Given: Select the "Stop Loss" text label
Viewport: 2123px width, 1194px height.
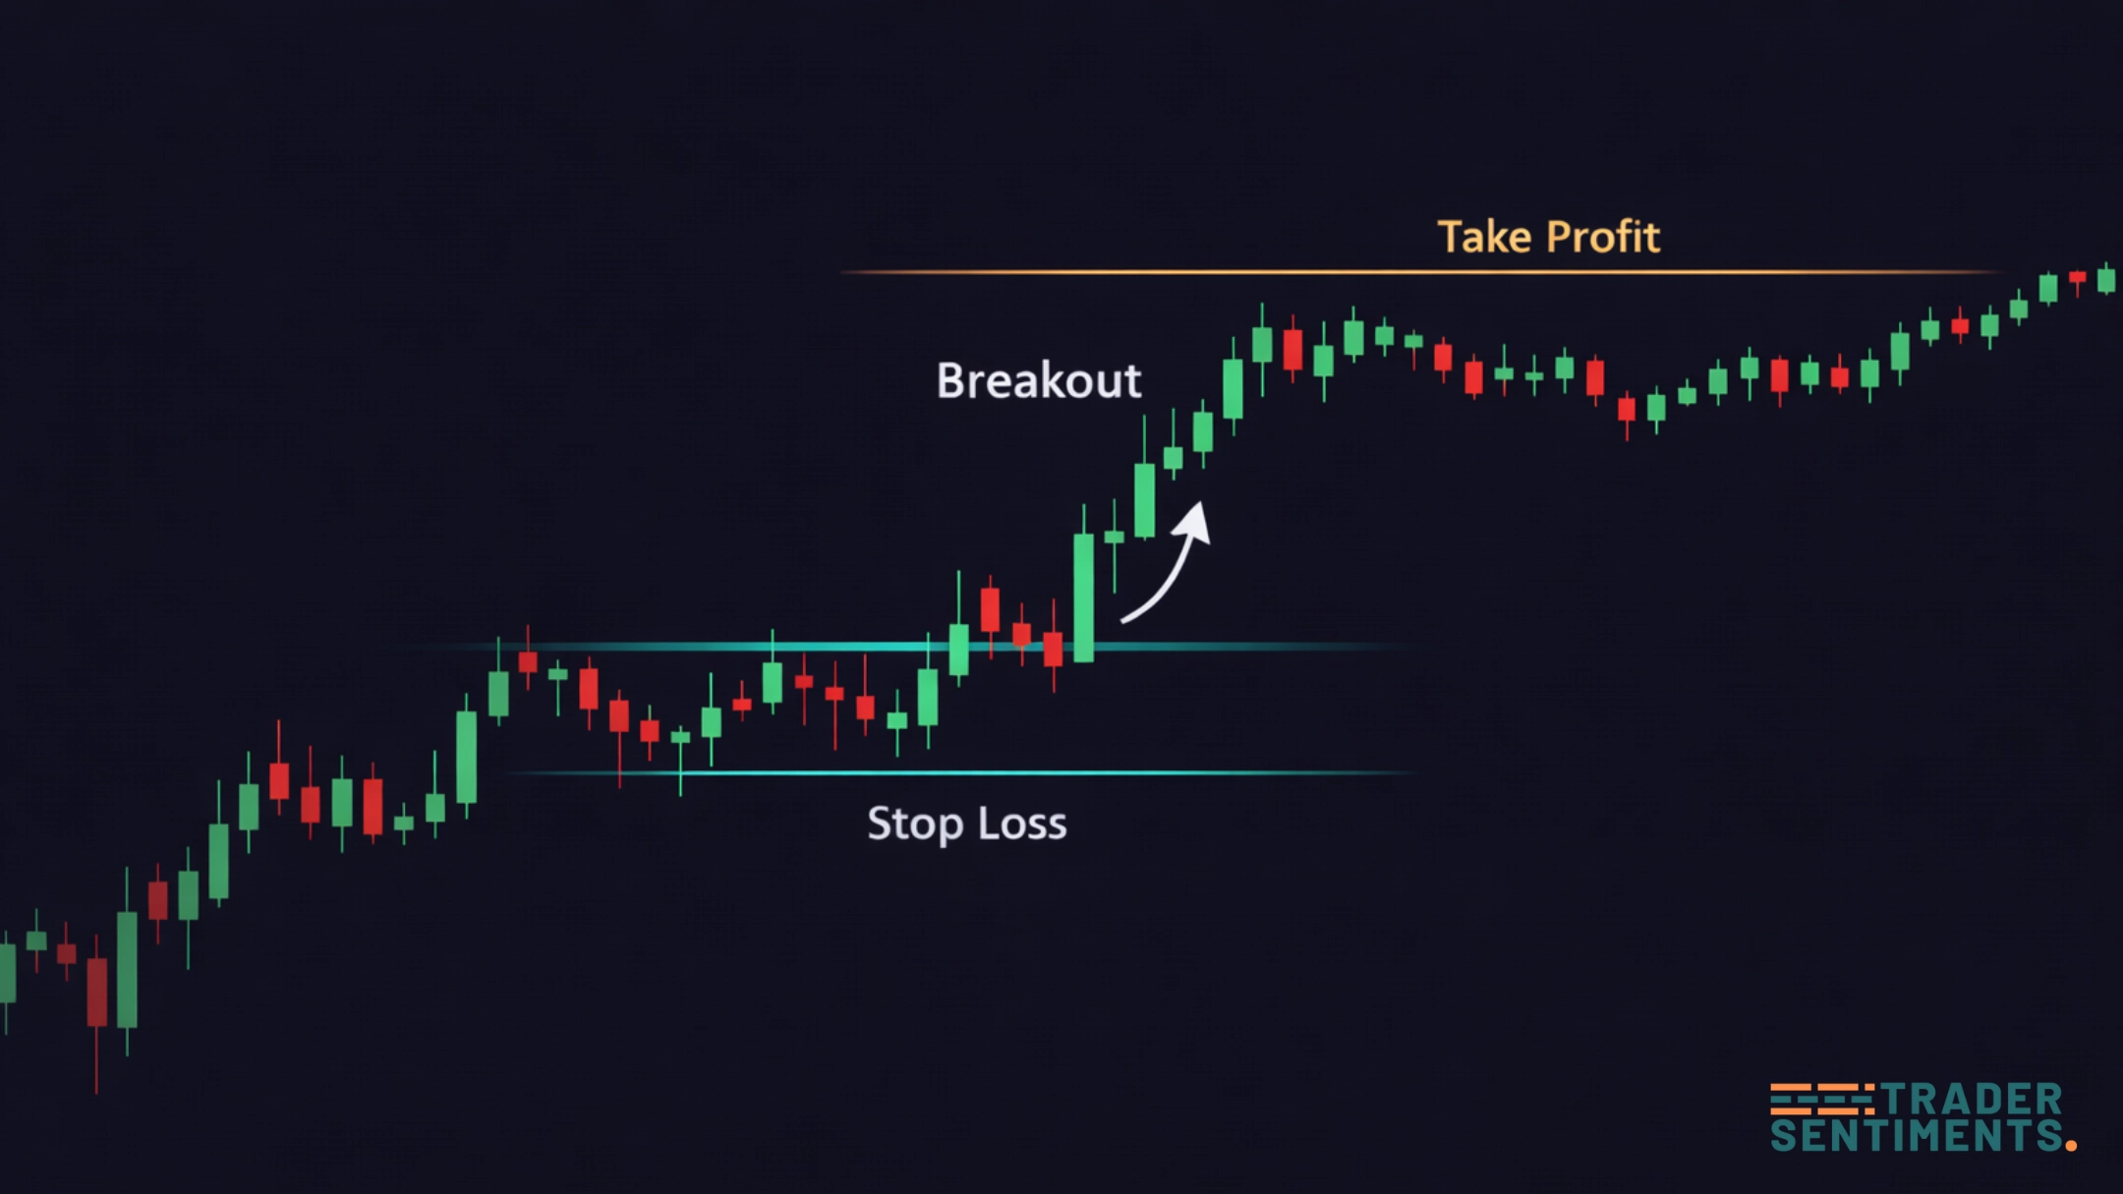Looking at the screenshot, I should tap(966, 824).
